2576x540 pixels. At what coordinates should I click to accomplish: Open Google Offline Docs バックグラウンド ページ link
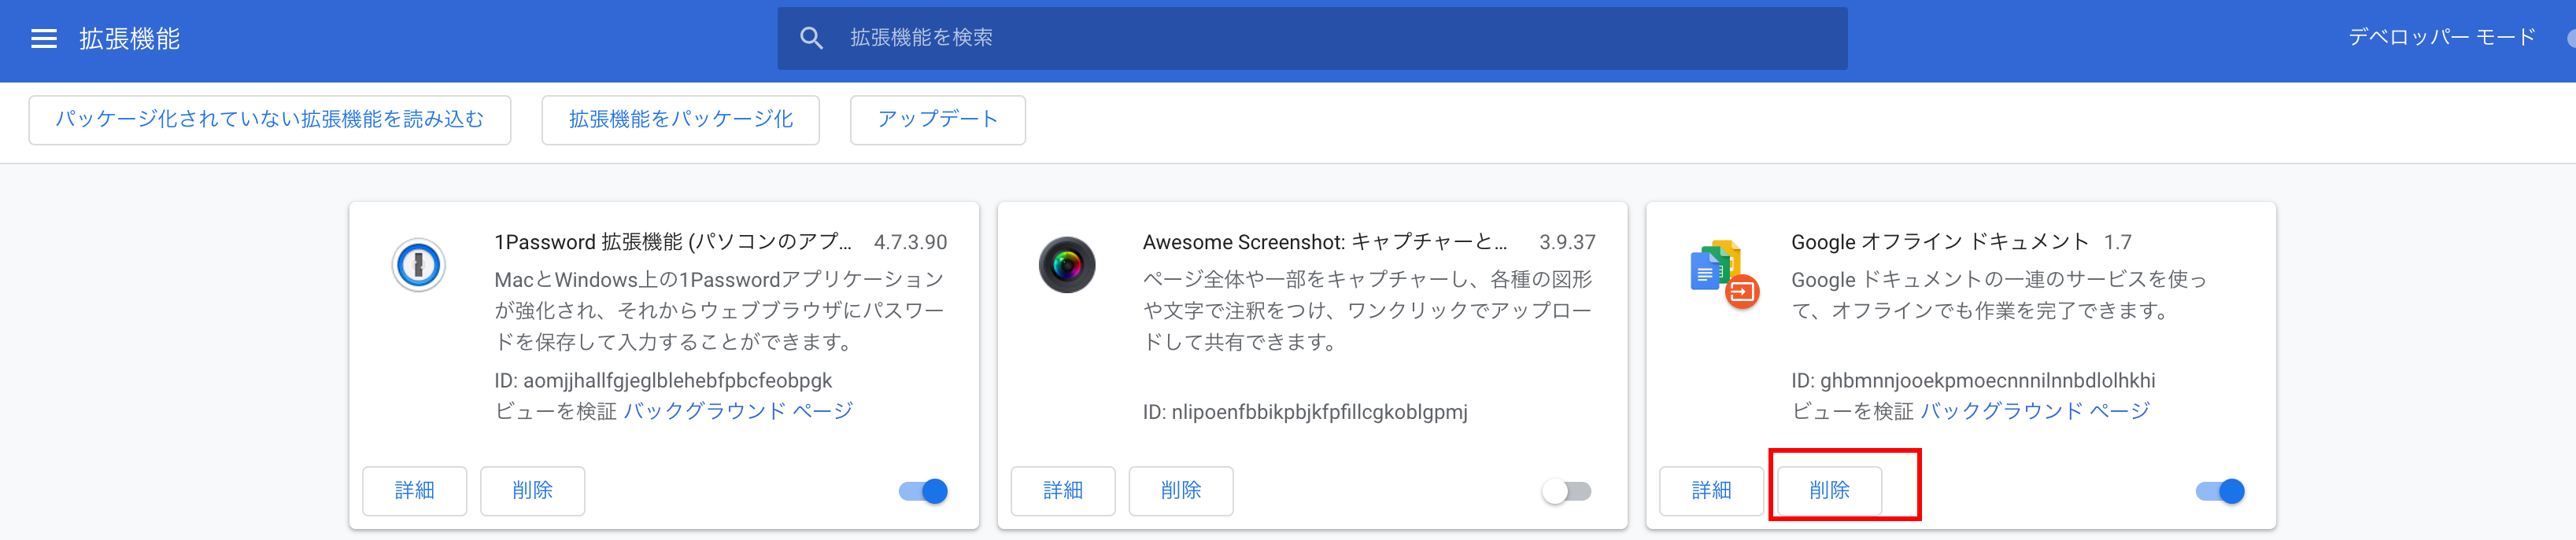[2035, 411]
